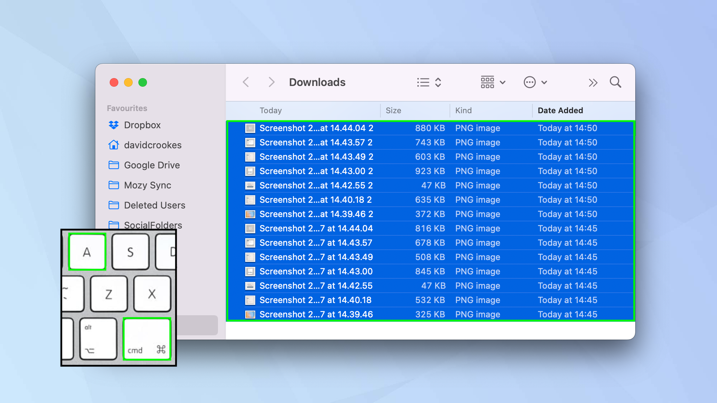Show more toolbar items double chevron
The width and height of the screenshot is (717, 403).
[x=593, y=83]
